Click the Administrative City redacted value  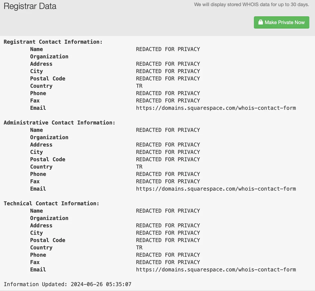pyautogui.click(x=168, y=152)
